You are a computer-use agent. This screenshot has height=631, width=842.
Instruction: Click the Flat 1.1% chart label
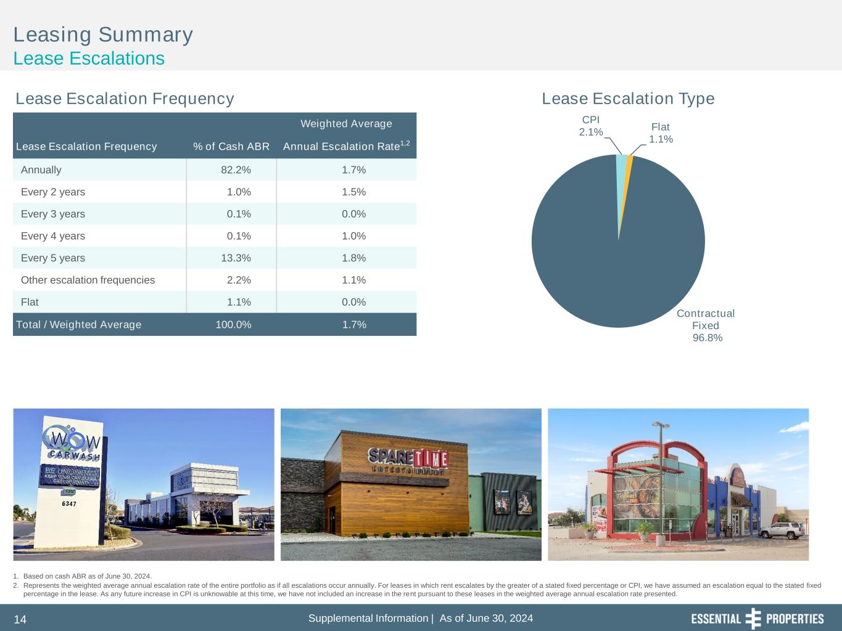[660, 133]
